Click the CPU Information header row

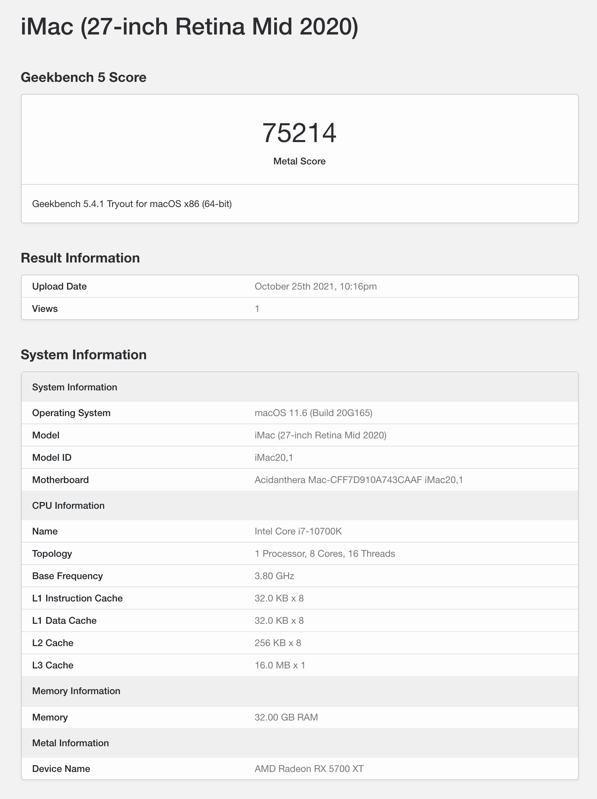pyautogui.click(x=300, y=506)
